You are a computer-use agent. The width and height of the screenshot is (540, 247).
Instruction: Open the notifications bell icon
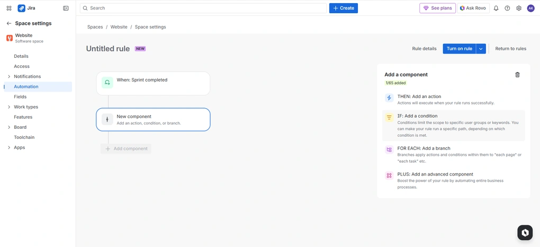pyautogui.click(x=496, y=8)
